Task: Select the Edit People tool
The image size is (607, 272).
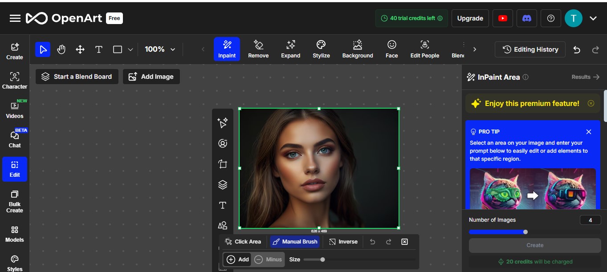Action: pos(424,49)
